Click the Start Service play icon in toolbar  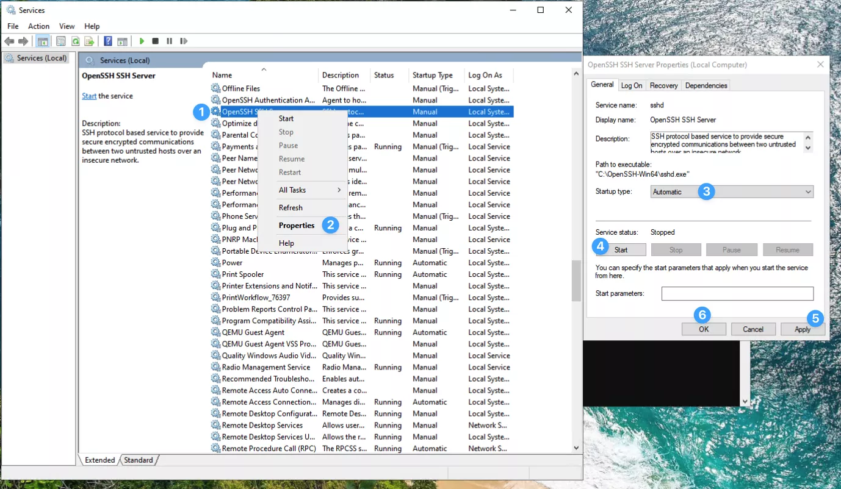[142, 41]
